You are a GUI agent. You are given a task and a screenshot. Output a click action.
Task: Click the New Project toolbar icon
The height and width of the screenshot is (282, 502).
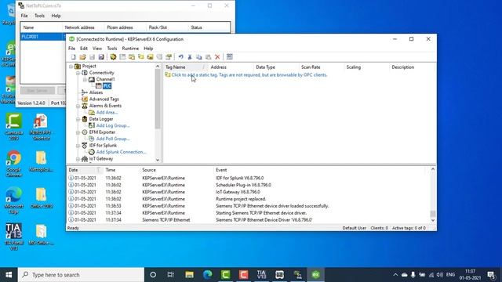[74, 57]
